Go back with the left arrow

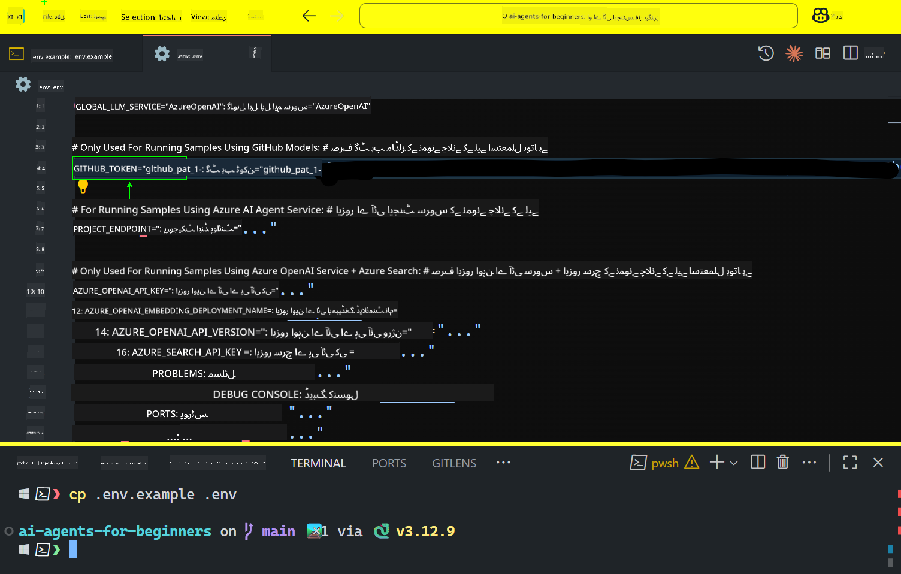(x=309, y=16)
